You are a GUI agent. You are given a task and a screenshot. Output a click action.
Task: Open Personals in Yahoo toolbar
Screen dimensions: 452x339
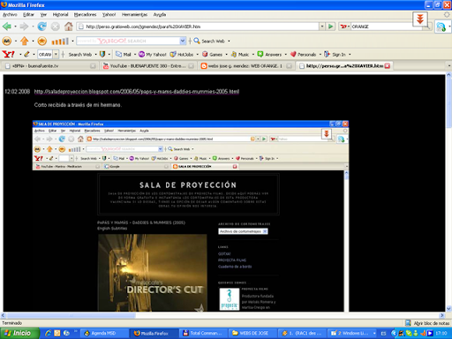303,55
